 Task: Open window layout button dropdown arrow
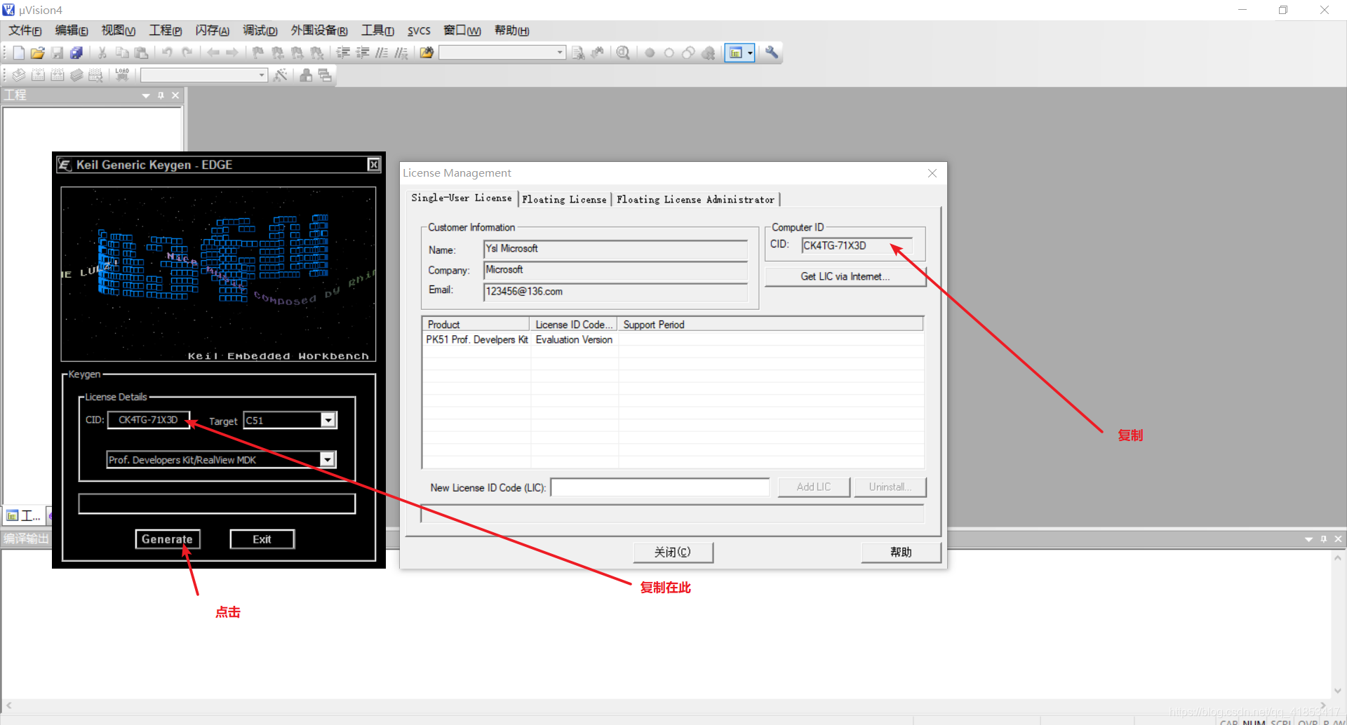(x=750, y=53)
